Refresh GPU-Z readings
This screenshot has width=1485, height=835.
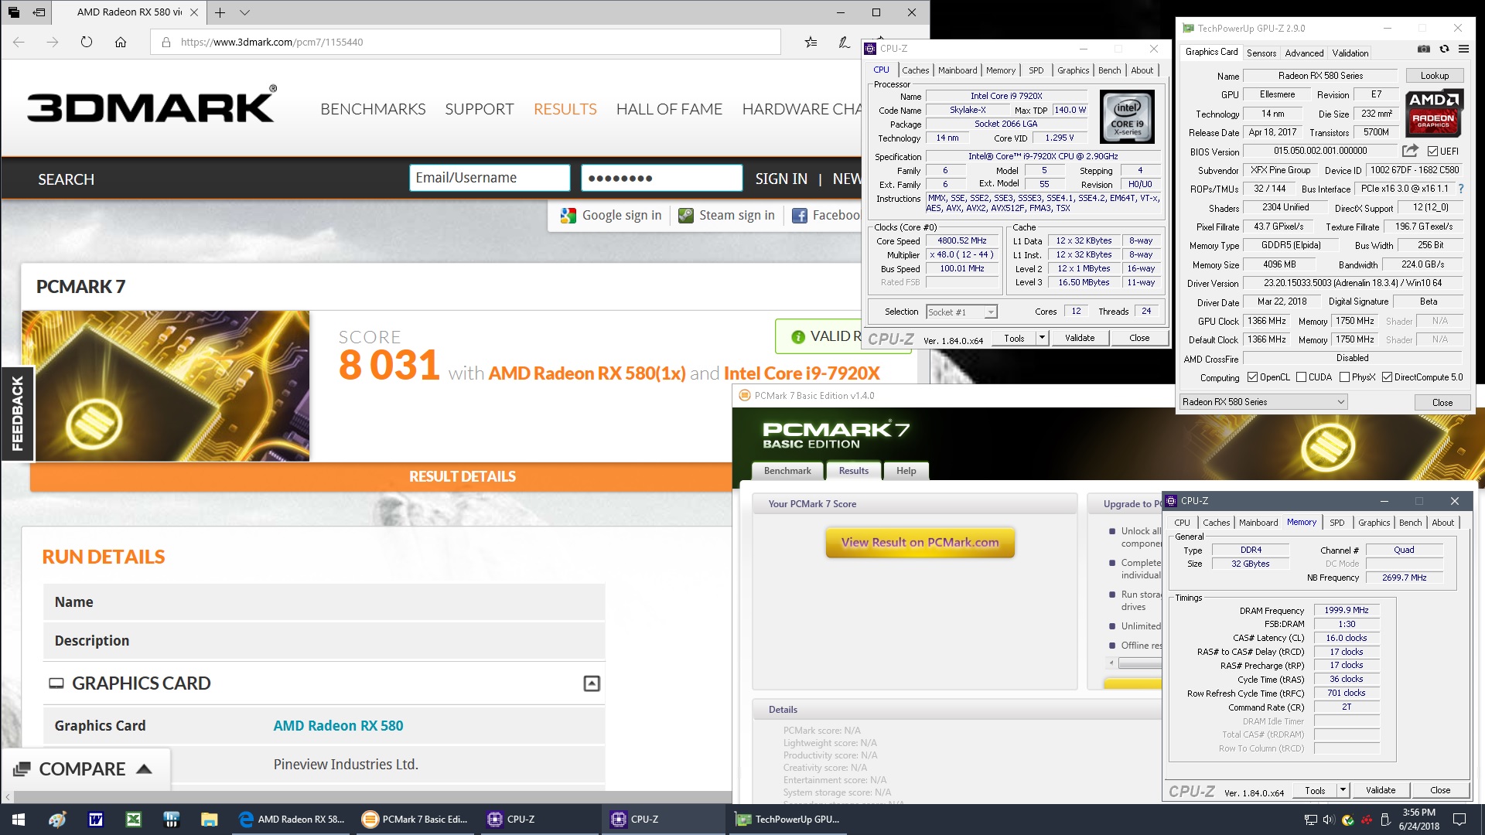[x=1444, y=49]
